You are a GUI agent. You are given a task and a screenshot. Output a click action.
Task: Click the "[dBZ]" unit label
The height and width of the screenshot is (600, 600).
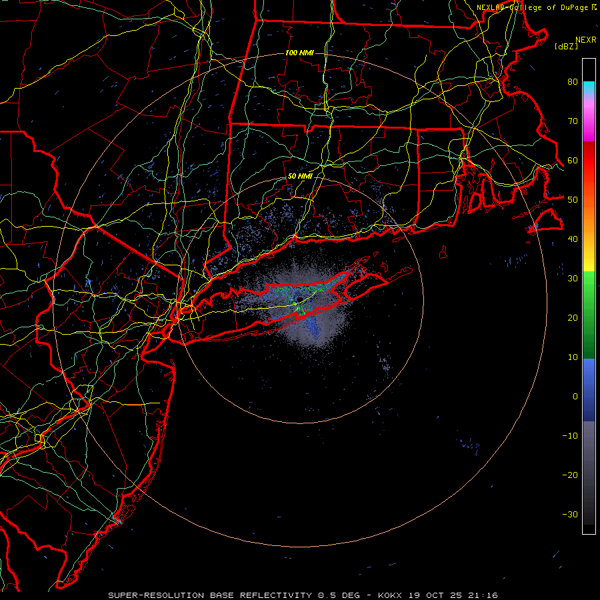click(x=566, y=46)
